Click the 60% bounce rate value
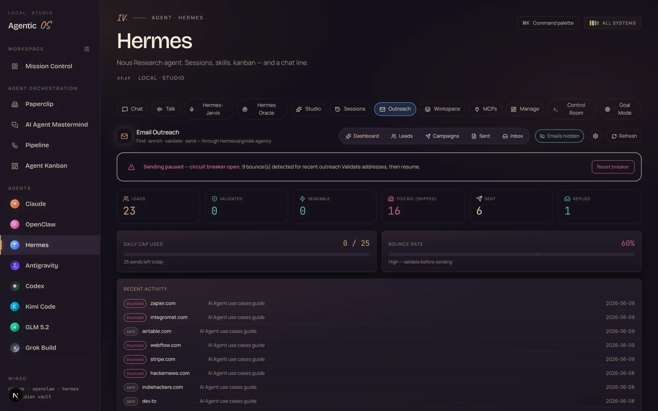This screenshot has width=658, height=411. click(628, 243)
